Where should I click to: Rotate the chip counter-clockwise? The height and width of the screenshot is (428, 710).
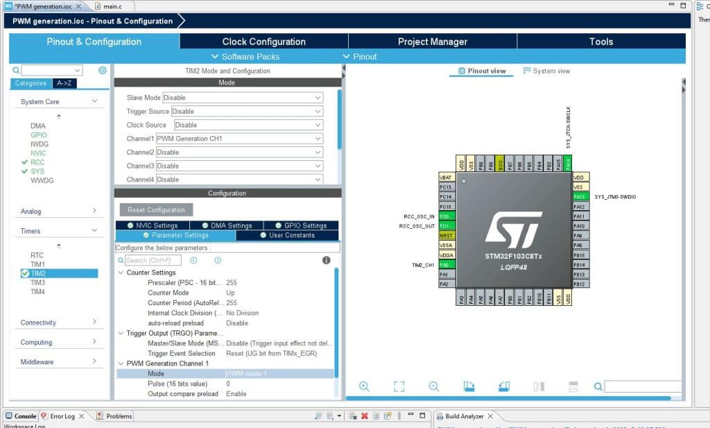tap(504, 386)
